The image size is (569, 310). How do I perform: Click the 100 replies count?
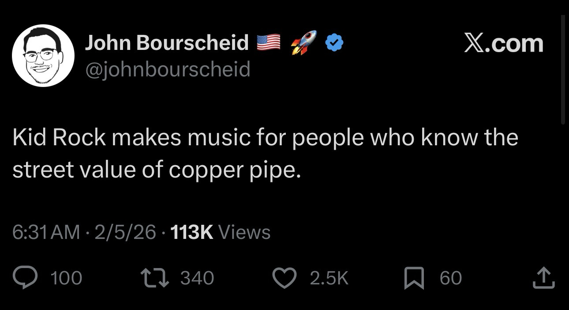[x=66, y=278]
